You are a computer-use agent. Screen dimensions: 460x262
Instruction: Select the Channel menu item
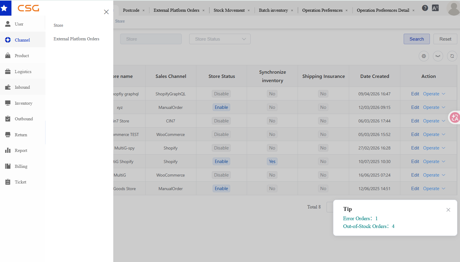[23, 40]
